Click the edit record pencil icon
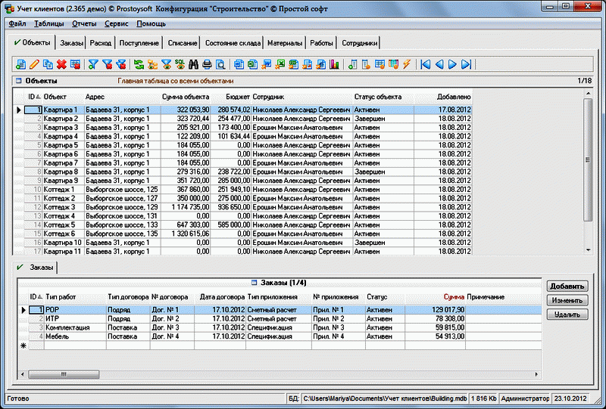The image size is (606, 409). pyautogui.click(x=33, y=64)
